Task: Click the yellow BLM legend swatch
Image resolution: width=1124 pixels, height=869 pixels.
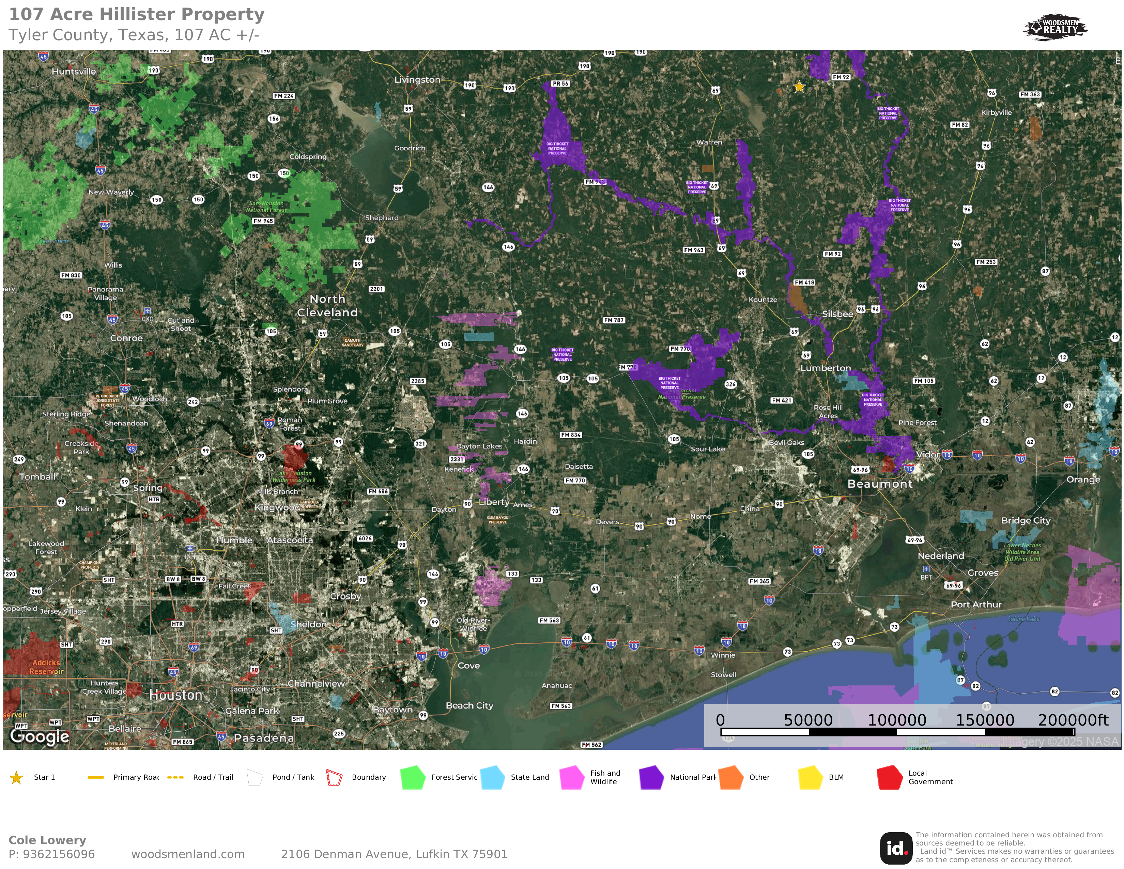Action: pos(810,777)
